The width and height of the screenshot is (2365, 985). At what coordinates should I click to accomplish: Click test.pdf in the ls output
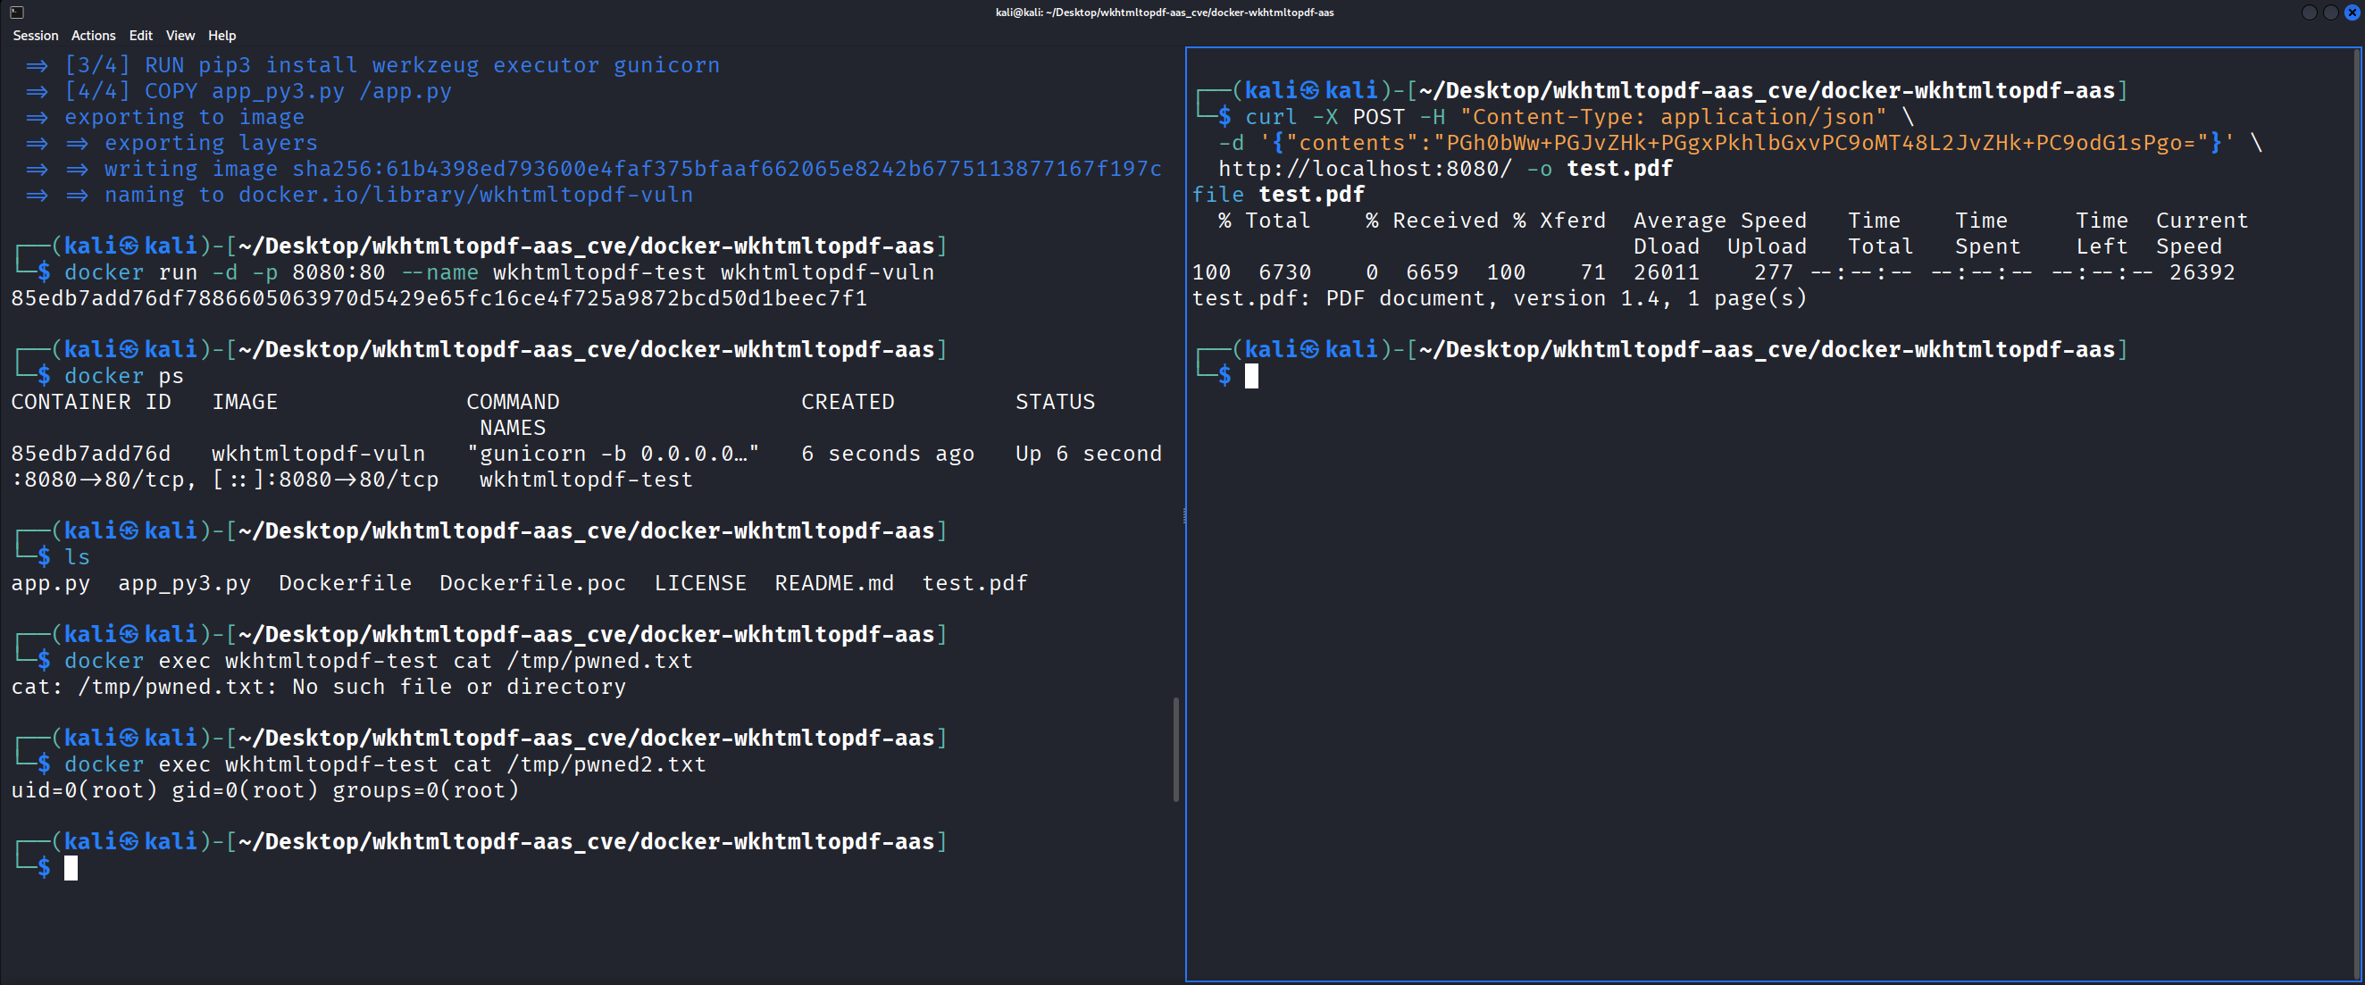(974, 583)
